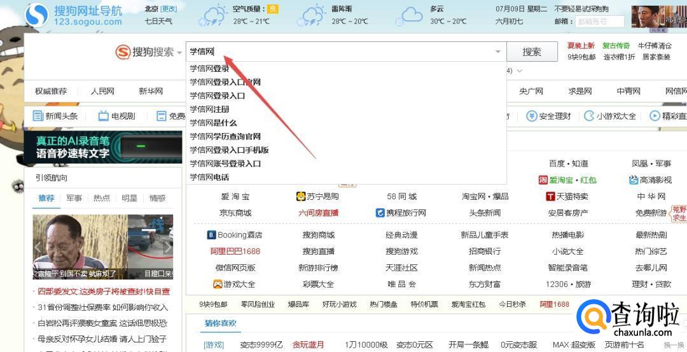Click the 夏装上新 promo link

[581, 46]
